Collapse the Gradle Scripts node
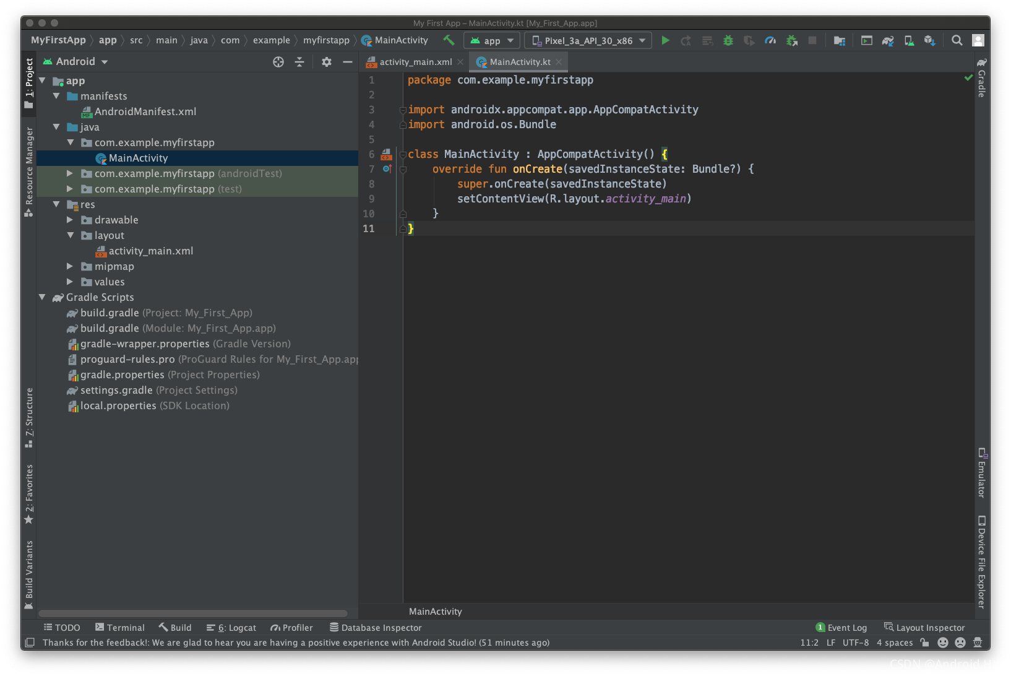This screenshot has width=1011, height=676. pyautogui.click(x=43, y=297)
